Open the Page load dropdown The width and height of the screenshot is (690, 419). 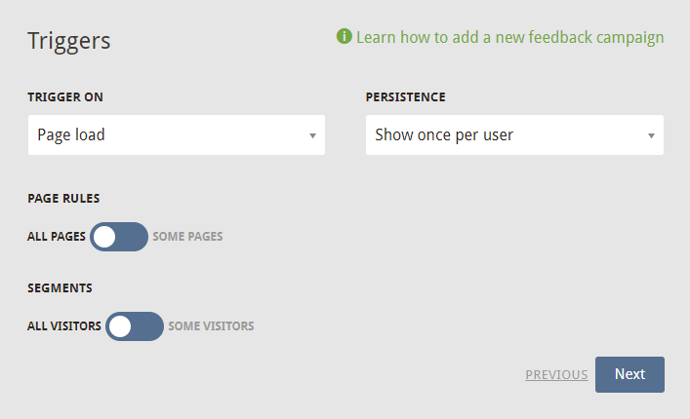tap(177, 134)
